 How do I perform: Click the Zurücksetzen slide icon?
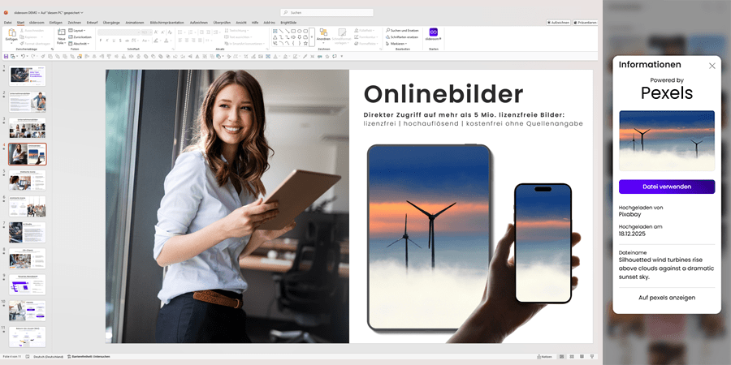[80, 36]
